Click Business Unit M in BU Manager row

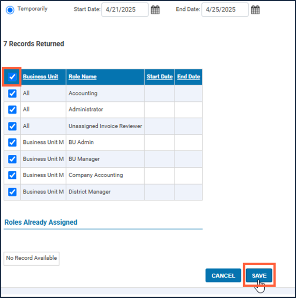click(43, 159)
